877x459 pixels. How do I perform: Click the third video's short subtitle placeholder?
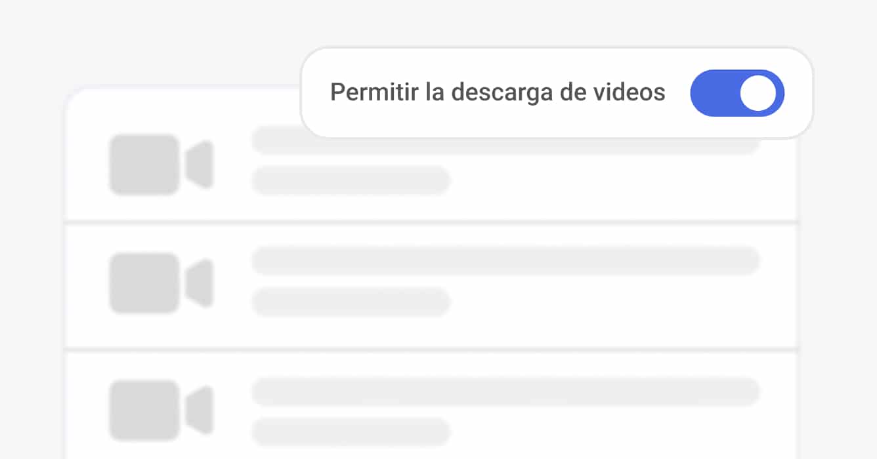351,431
